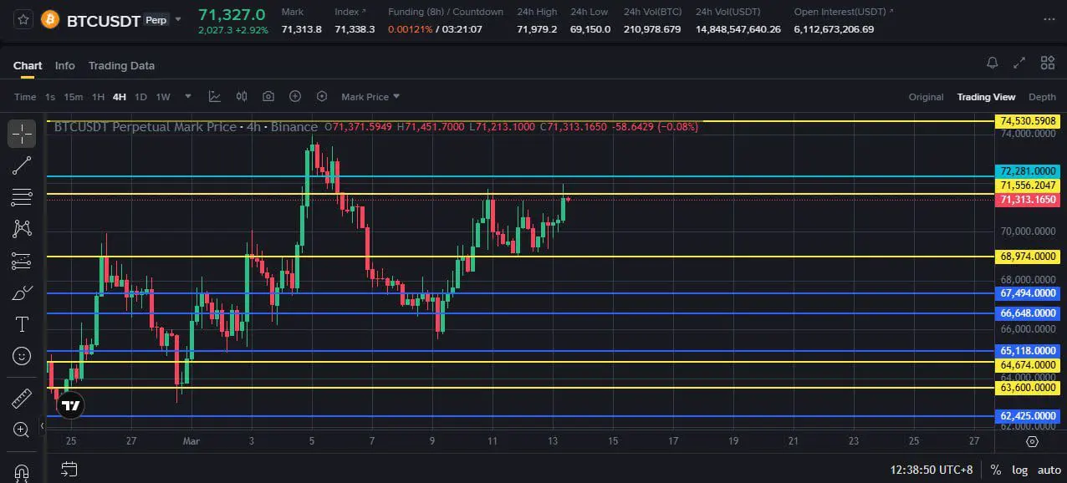Select the 1H time interval

[x=98, y=97]
